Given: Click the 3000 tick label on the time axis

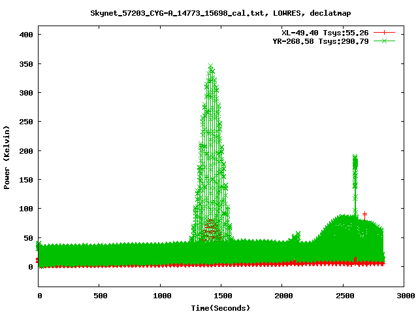Looking at the screenshot, I should pos(406,296).
